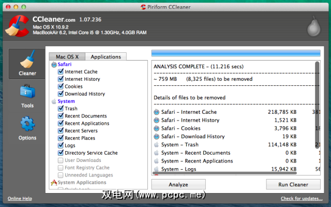Click the System Applications category icon
Viewport: 331px width, 207px height.
click(x=54, y=183)
